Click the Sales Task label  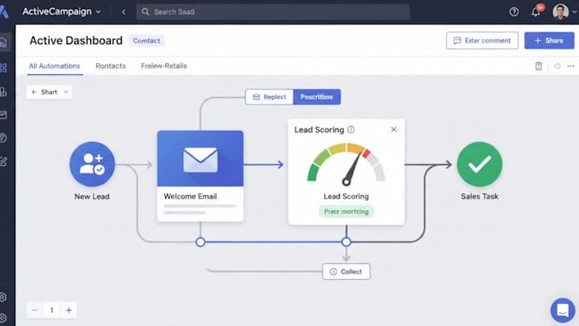click(x=479, y=197)
